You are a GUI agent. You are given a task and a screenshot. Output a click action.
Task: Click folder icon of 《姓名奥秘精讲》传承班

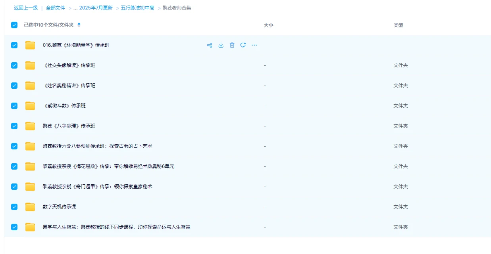point(30,86)
